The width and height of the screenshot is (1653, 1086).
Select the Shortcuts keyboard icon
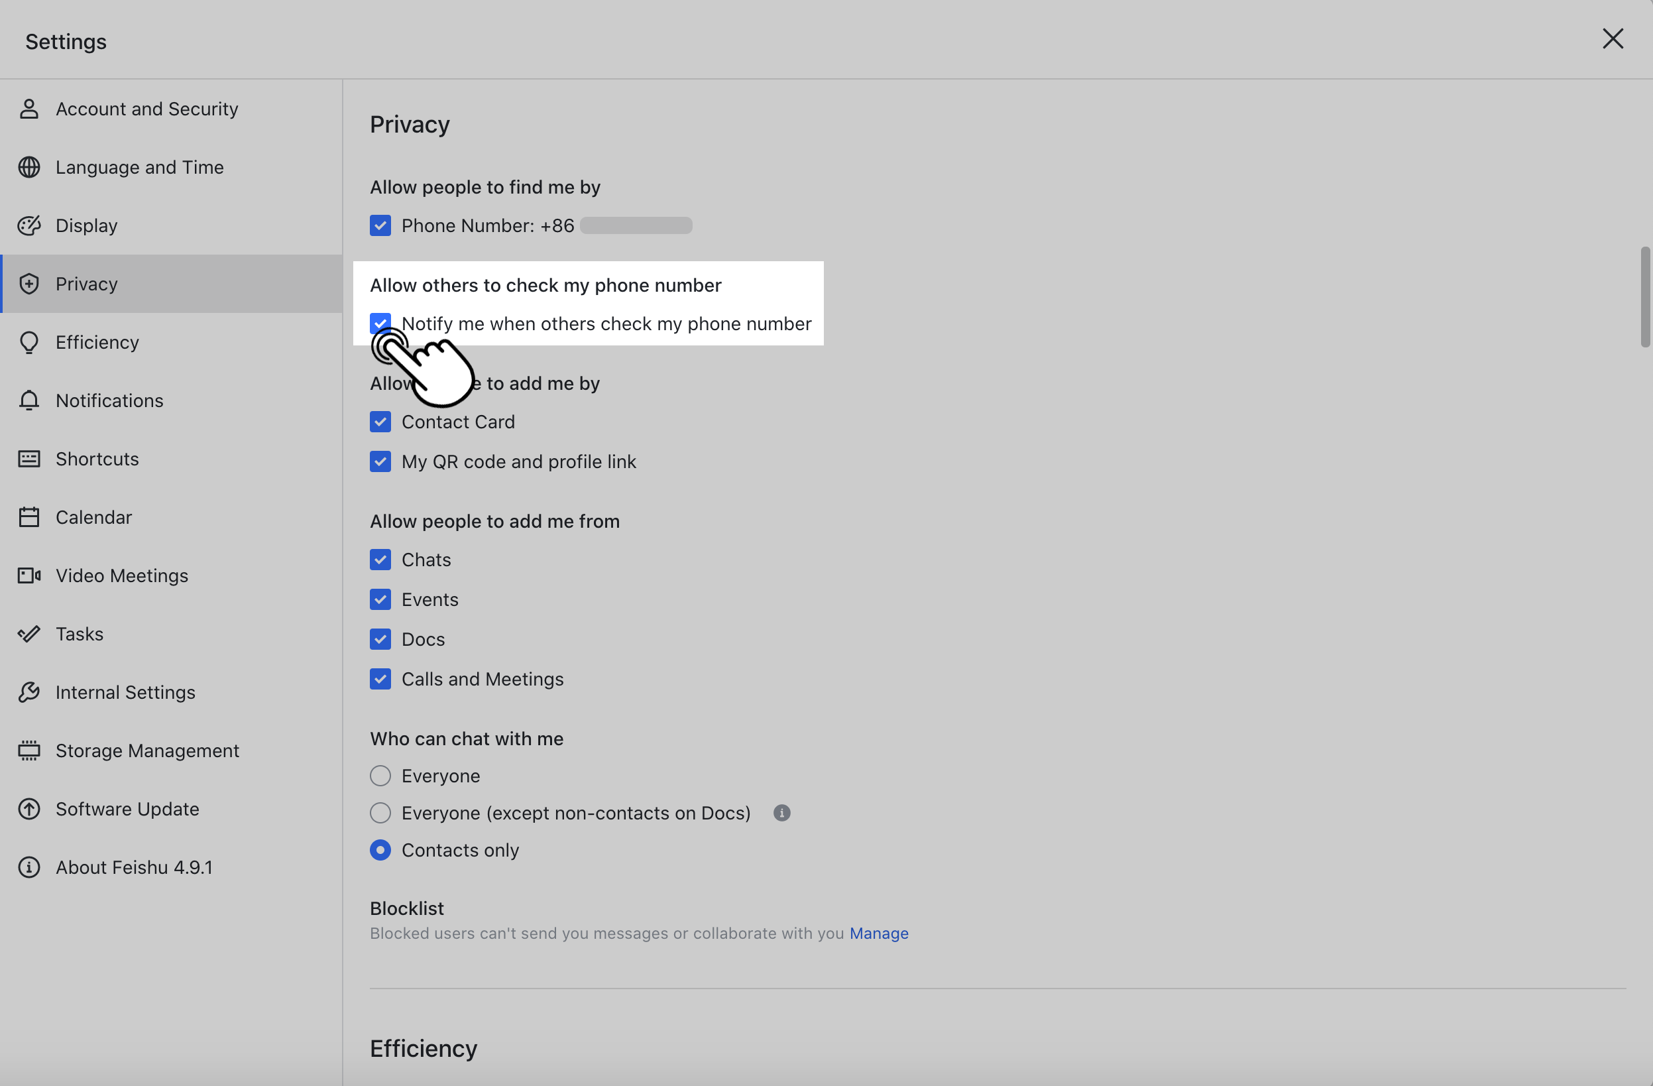tap(28, 459)
